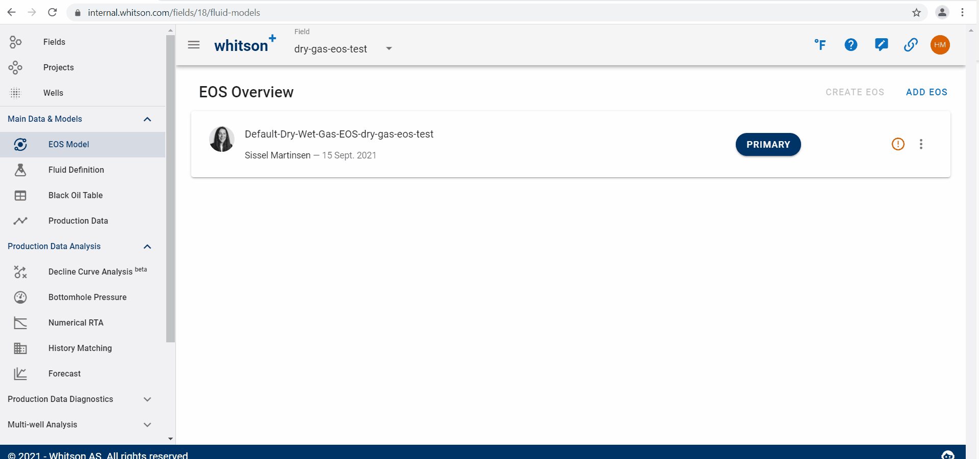
Task: Expand the Production Data Diagnostics section
Action: pos(147,399)
